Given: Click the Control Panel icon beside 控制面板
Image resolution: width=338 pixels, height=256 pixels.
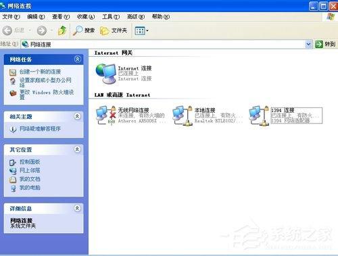Looking at the screenshot, I should (x=13, y=162).
